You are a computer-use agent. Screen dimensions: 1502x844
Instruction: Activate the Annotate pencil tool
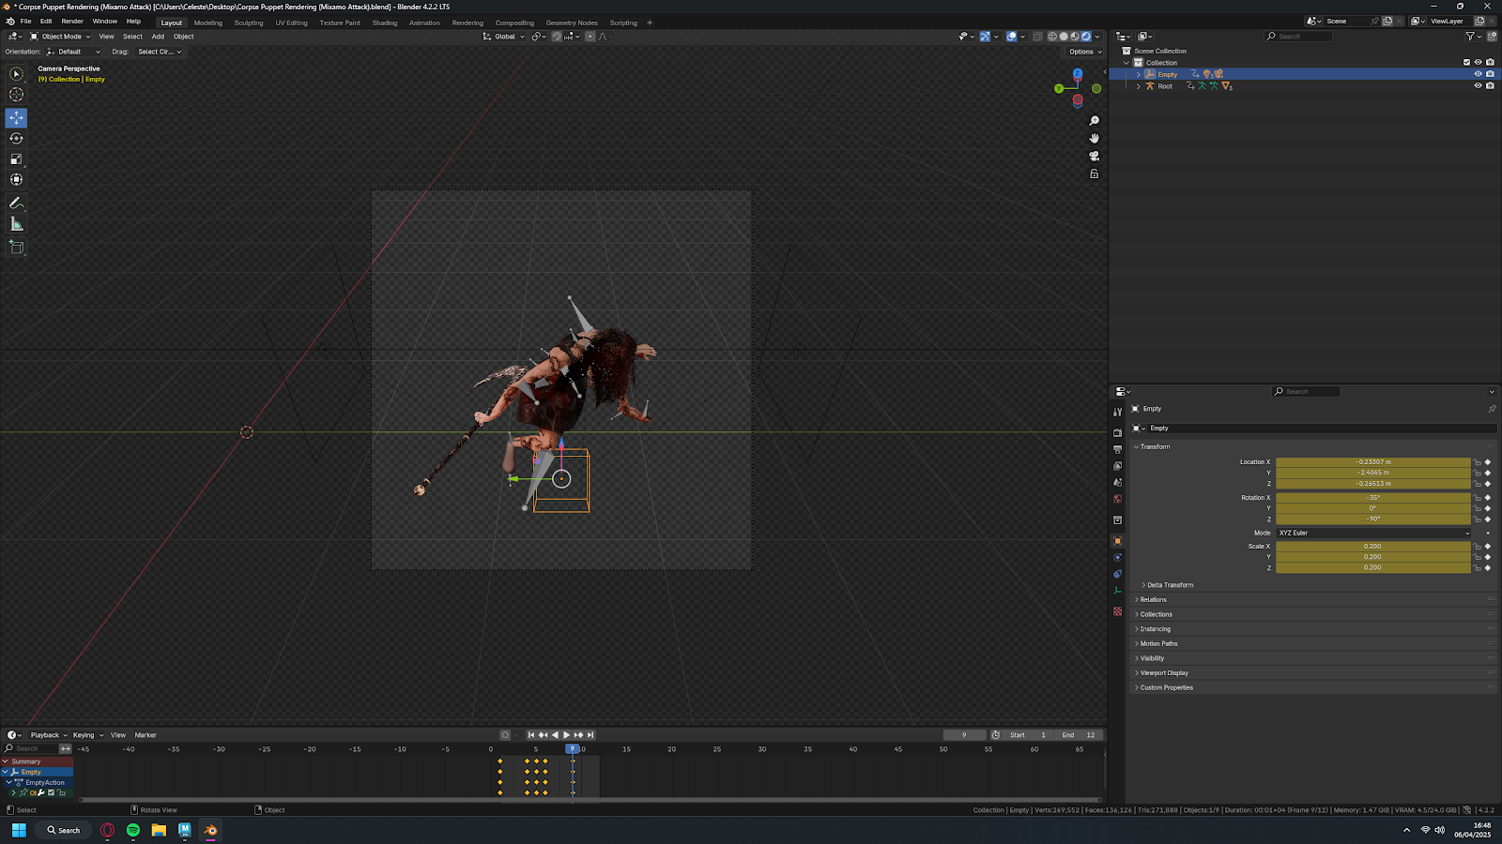pyautogui.click(x=16, y=203)
